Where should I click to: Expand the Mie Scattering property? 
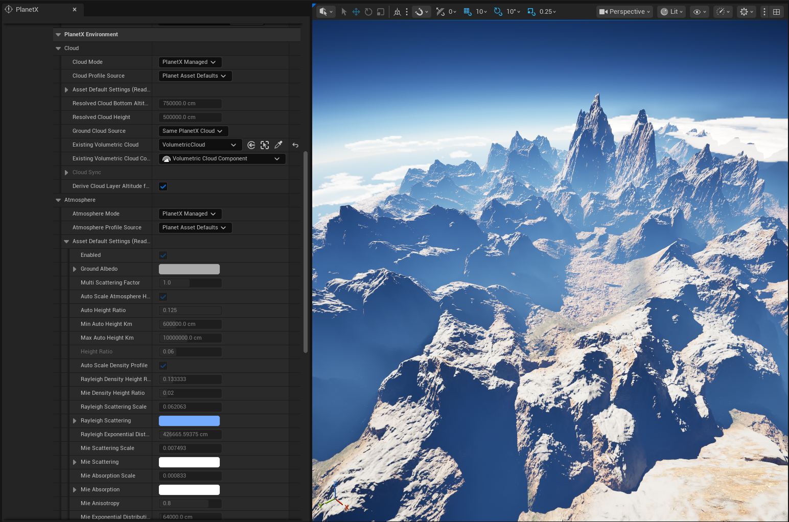pyautogui.click(x=75, y=462)
